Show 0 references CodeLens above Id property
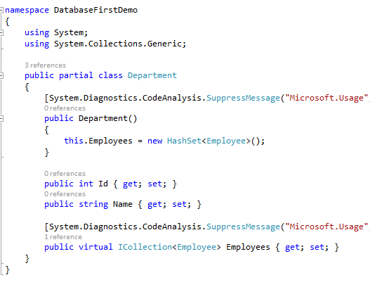Screen dimensions: 370x306 coord(65,174)
